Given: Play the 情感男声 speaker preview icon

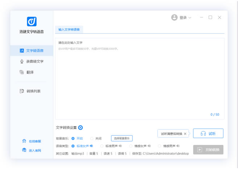Looking at the screenshot, I should coord(178,146).
